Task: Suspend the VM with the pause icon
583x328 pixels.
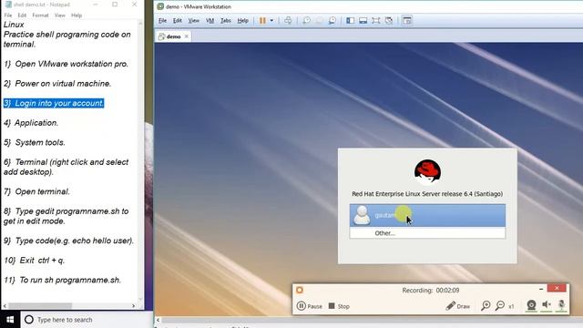Action: (x=262, y=21)
